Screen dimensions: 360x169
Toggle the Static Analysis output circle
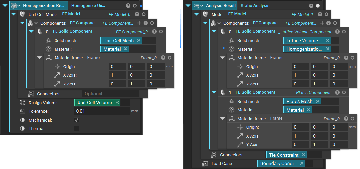click(x=318, y=6)
